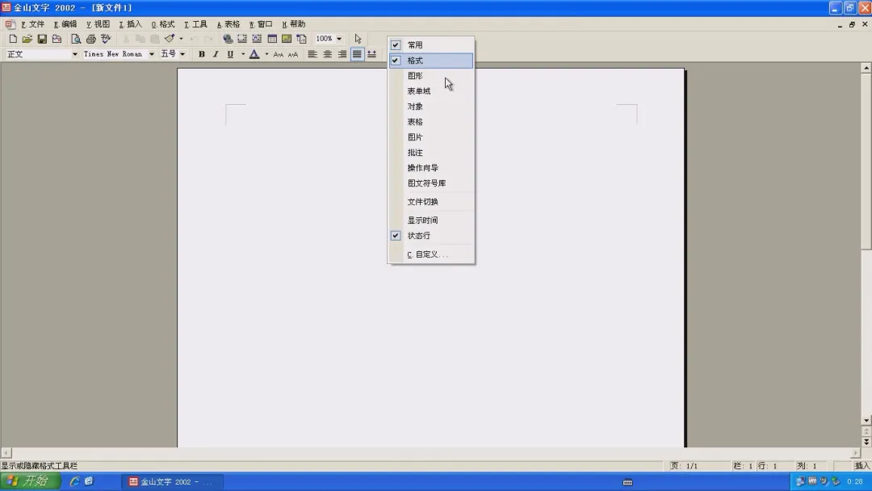Open the 编辑 menu
Image resolution: width=872 pixels, height=491 pixels.
click(65, 24)
